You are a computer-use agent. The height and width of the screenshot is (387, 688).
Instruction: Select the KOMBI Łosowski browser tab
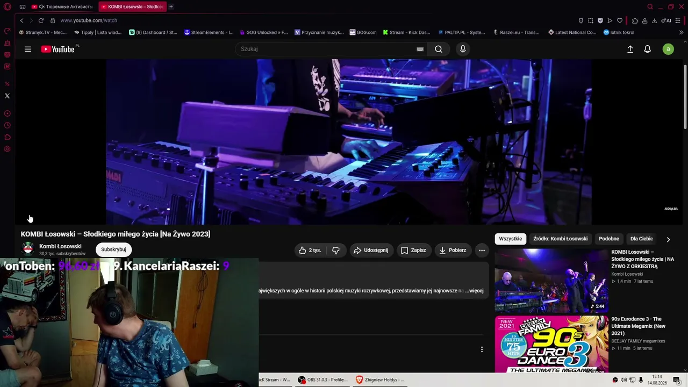click(132, 7)
